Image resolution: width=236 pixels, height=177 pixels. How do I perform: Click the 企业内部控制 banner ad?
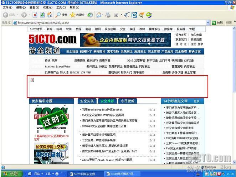tap(125, 40)
